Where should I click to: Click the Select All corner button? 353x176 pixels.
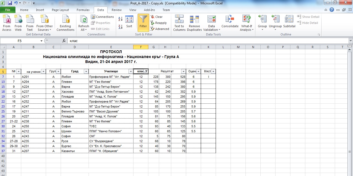pyautogui.click(x=3, y=47)
